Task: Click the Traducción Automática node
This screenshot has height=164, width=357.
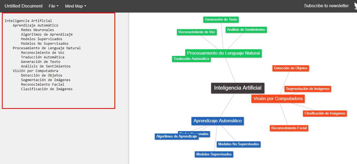Action: pos(191,59)
